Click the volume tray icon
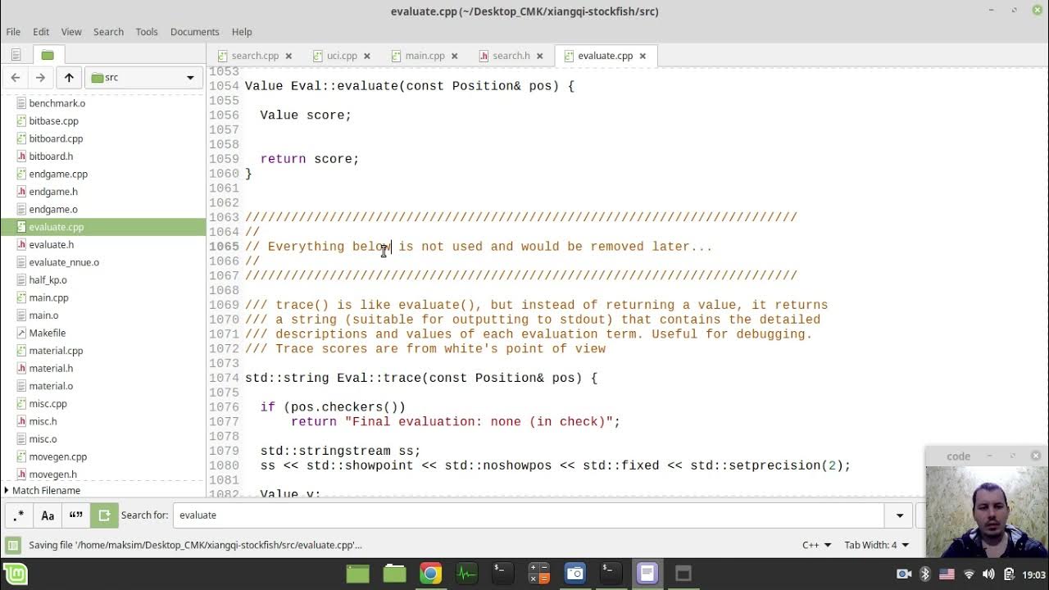The height and width of the screenshot is (590, 1049). pyautogui.click(x=988, y=574)
